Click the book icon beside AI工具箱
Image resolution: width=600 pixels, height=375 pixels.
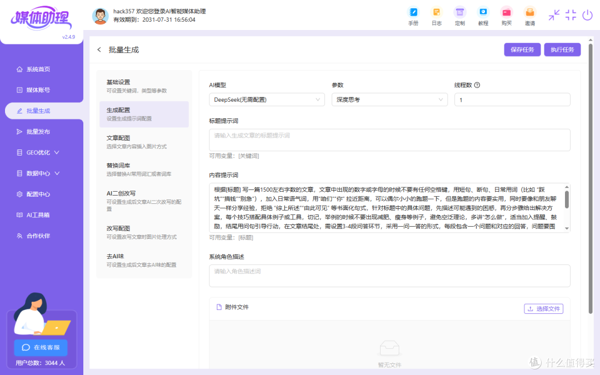point(19,215)
